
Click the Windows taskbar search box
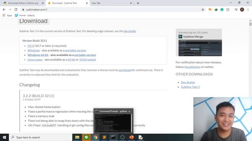(41, 137)
